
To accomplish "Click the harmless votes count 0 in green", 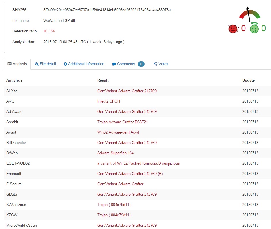I will [x=264, y=28].
